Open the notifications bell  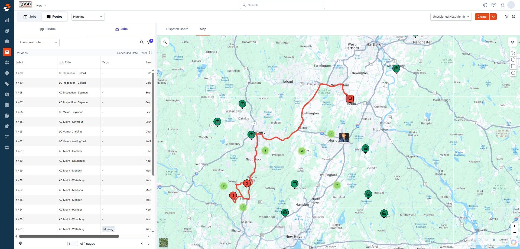coord(502,5)
